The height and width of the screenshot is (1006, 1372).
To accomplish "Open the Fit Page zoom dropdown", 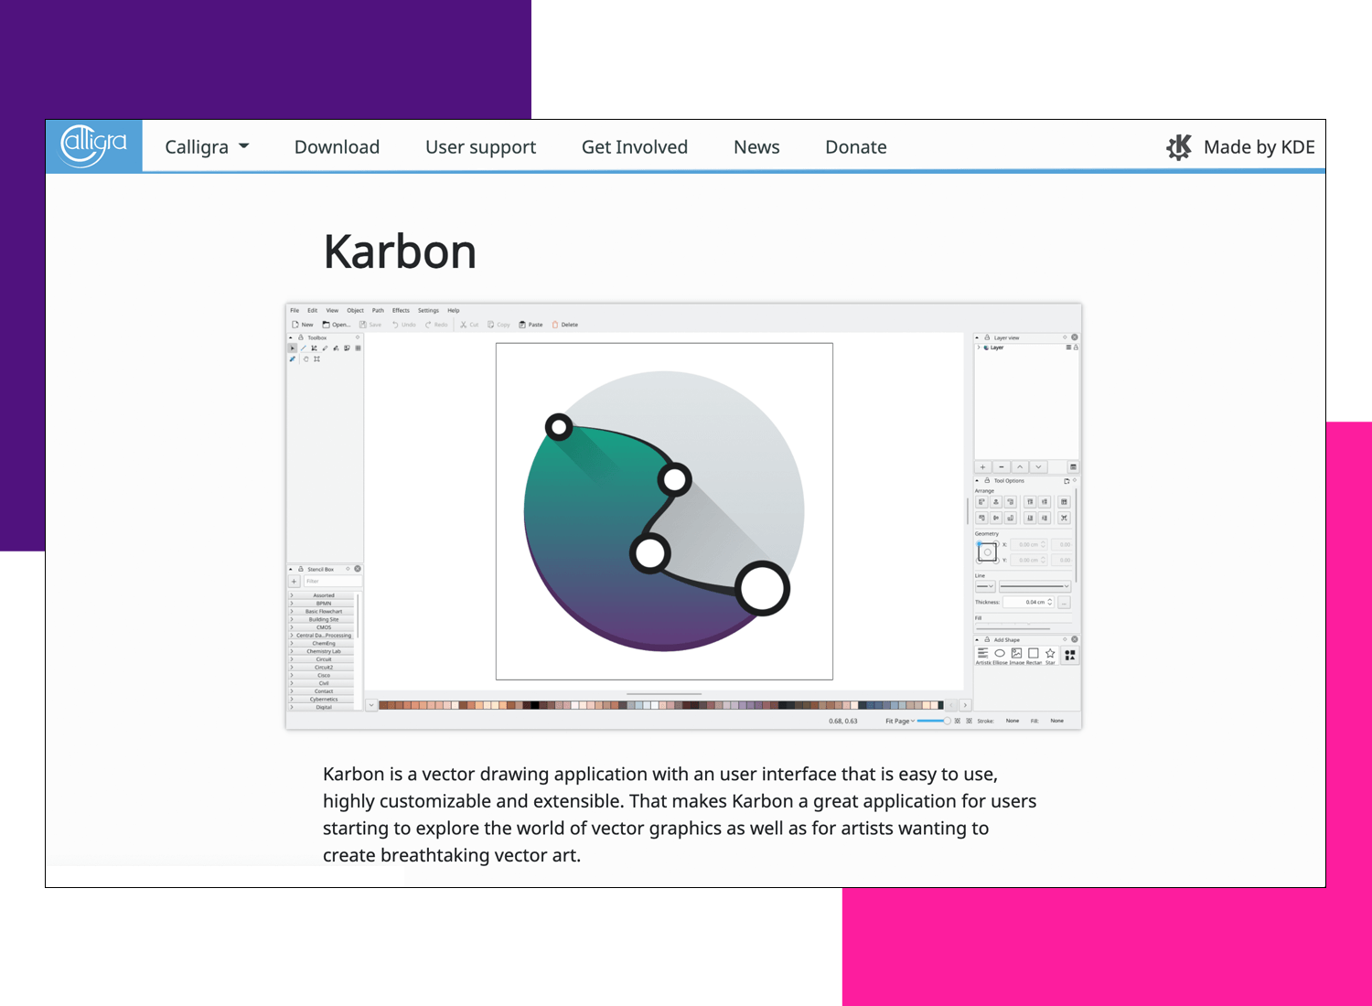I will point(900,721).
